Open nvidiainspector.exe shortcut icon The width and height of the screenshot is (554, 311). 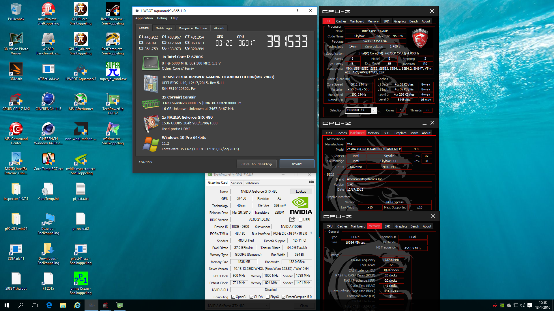[x=81, y=164]
